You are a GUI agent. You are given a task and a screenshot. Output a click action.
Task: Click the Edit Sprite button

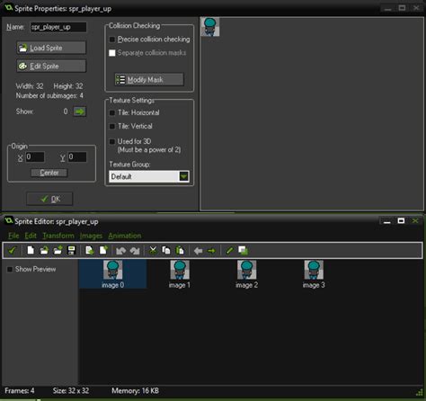51,66
